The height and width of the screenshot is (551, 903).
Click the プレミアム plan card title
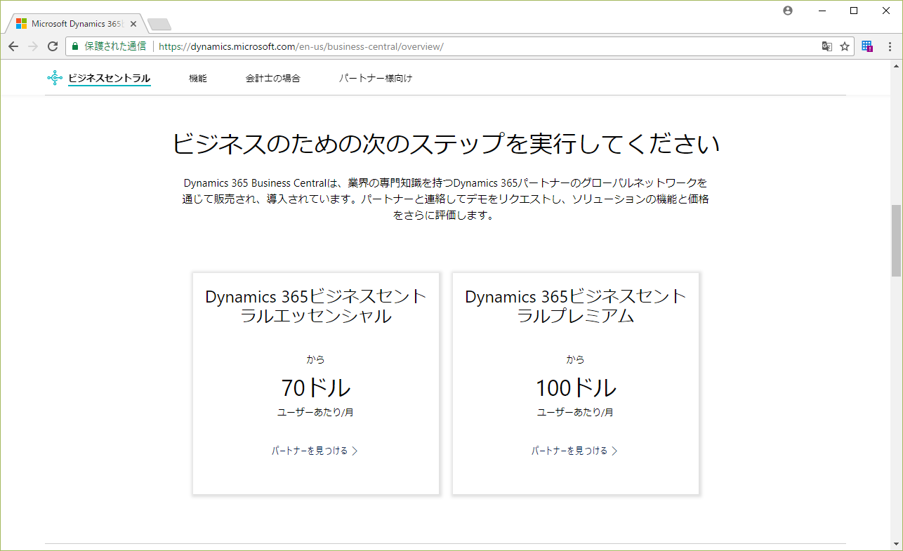[576, 306]
